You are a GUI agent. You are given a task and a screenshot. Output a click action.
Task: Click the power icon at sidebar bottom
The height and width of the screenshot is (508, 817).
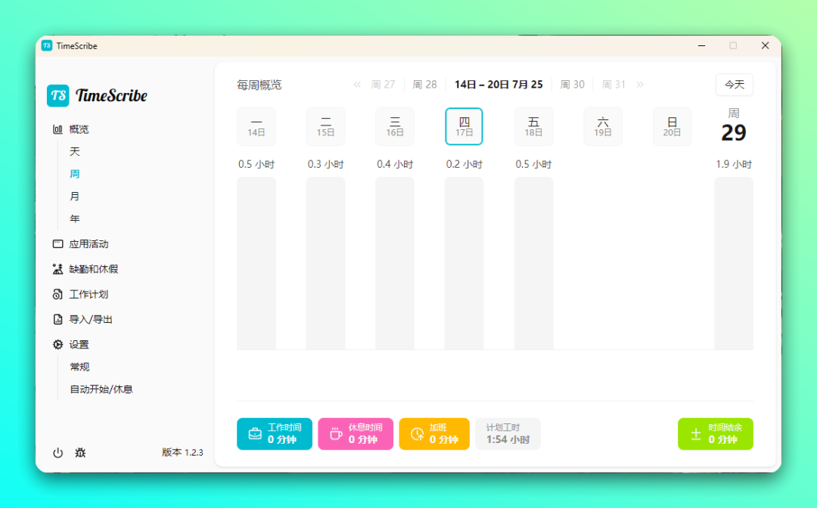click(57, 453)
